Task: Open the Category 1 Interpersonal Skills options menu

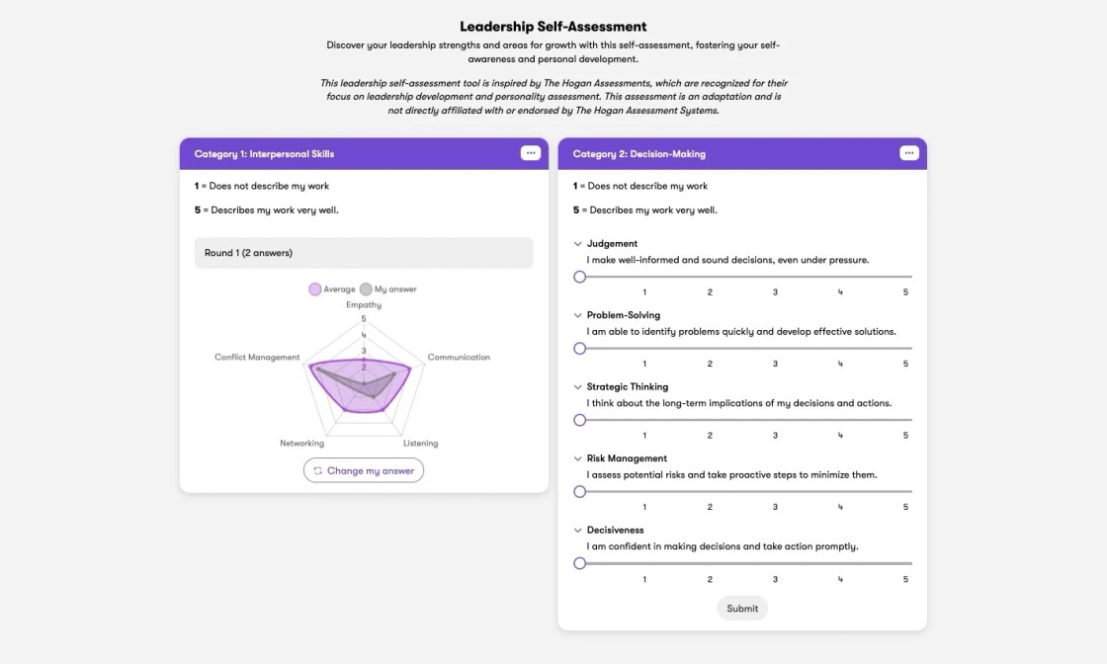Action: pyautogui.click(x=531, y=153)
